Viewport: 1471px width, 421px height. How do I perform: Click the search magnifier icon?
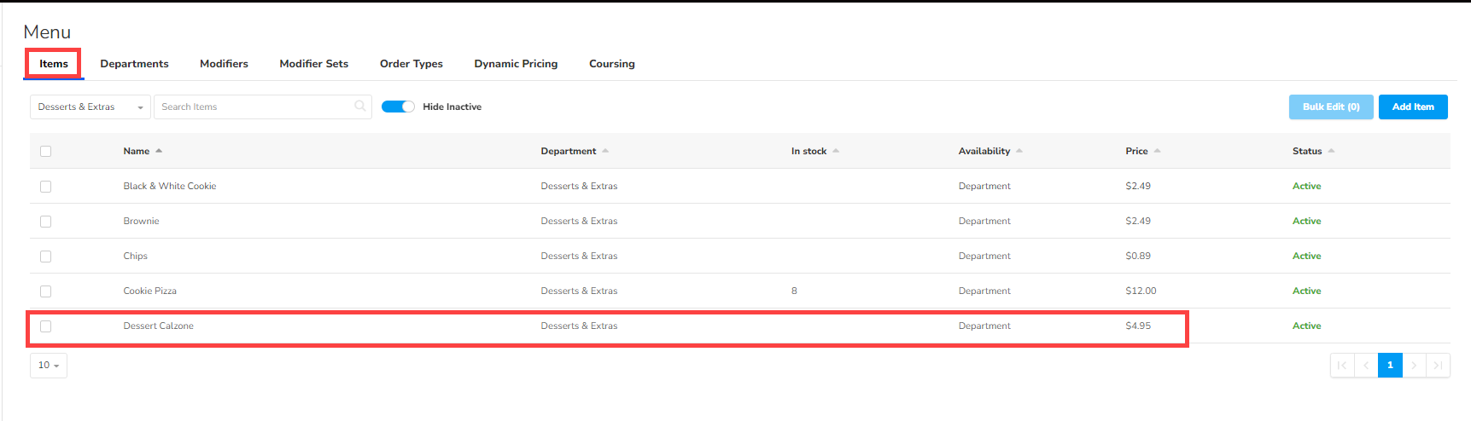(x=359, y=107)
